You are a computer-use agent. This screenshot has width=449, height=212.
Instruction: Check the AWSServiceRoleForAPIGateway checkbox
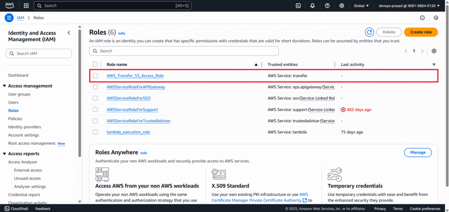click(x=95, y=87)
